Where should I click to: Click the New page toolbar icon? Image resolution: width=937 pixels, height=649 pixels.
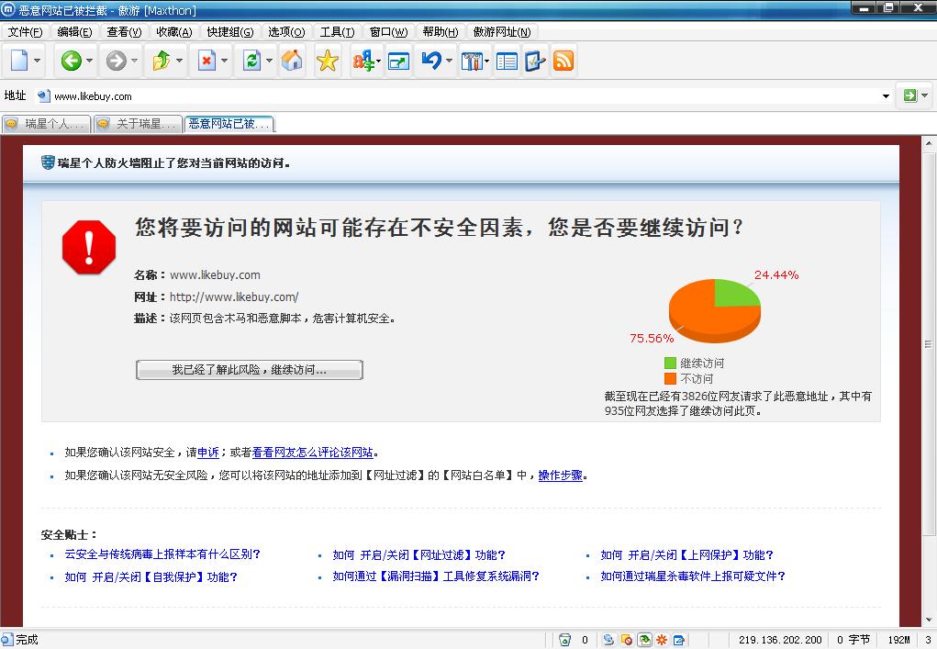point(19,61)
